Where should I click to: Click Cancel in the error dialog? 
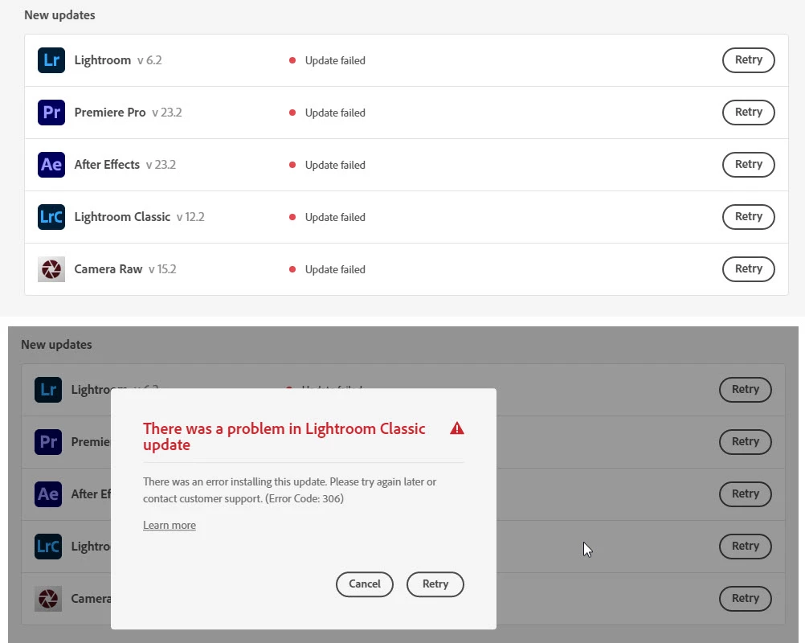pyautogui.click(x=365, y=584)
